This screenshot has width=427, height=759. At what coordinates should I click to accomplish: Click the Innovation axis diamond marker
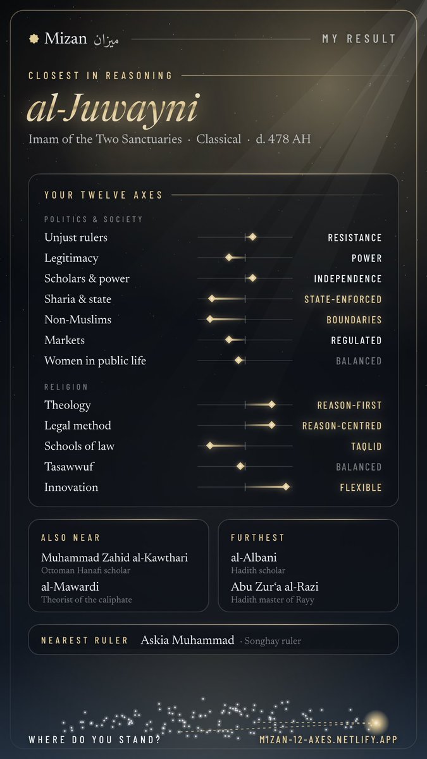286,487
